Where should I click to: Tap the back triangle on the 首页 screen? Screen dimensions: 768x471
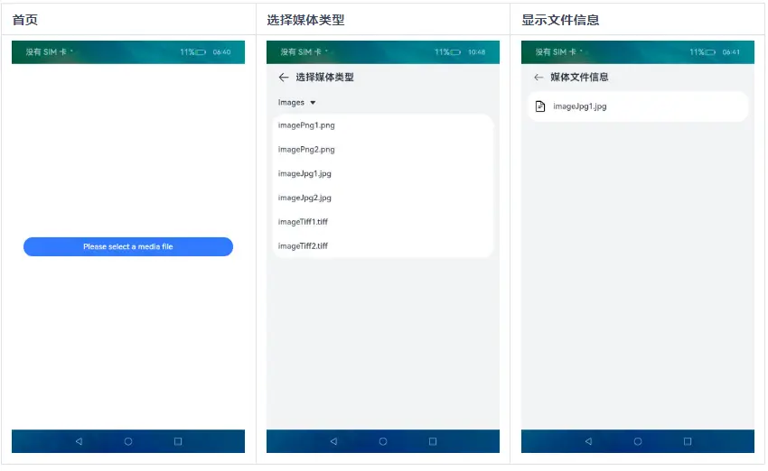(79, 441)
